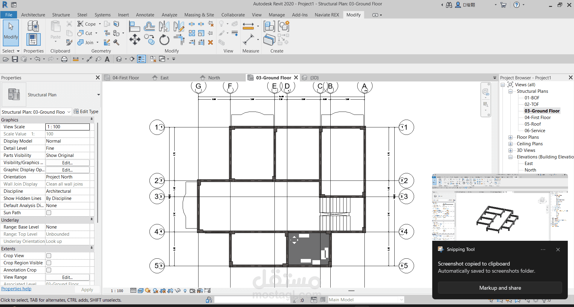Click the Save icon in quick access toolbar
This screenshot has width=574, height=307.
tap(15, 59)
